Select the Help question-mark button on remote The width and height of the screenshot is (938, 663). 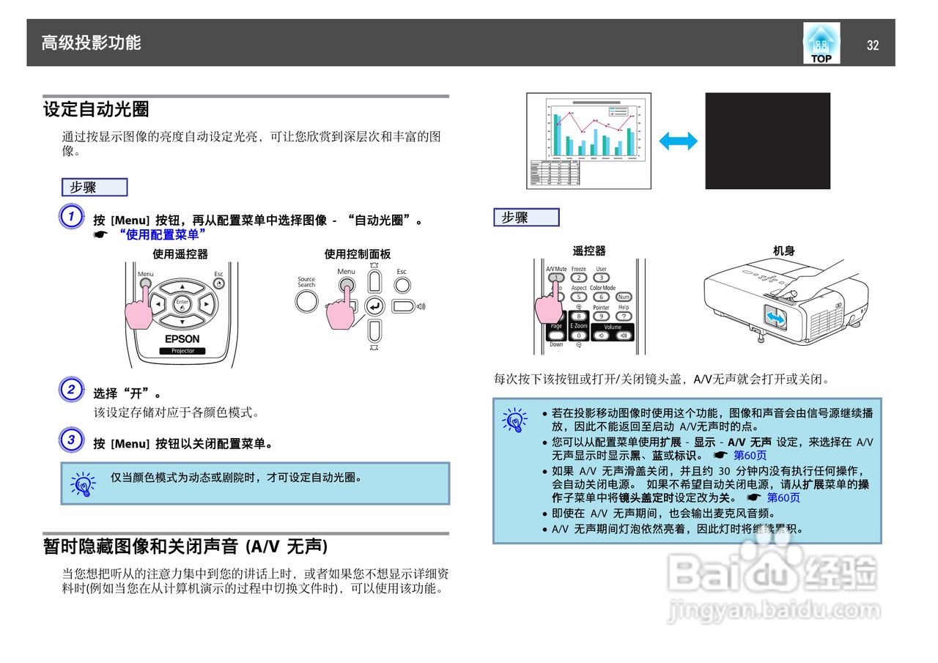click(x=624, y=315)
